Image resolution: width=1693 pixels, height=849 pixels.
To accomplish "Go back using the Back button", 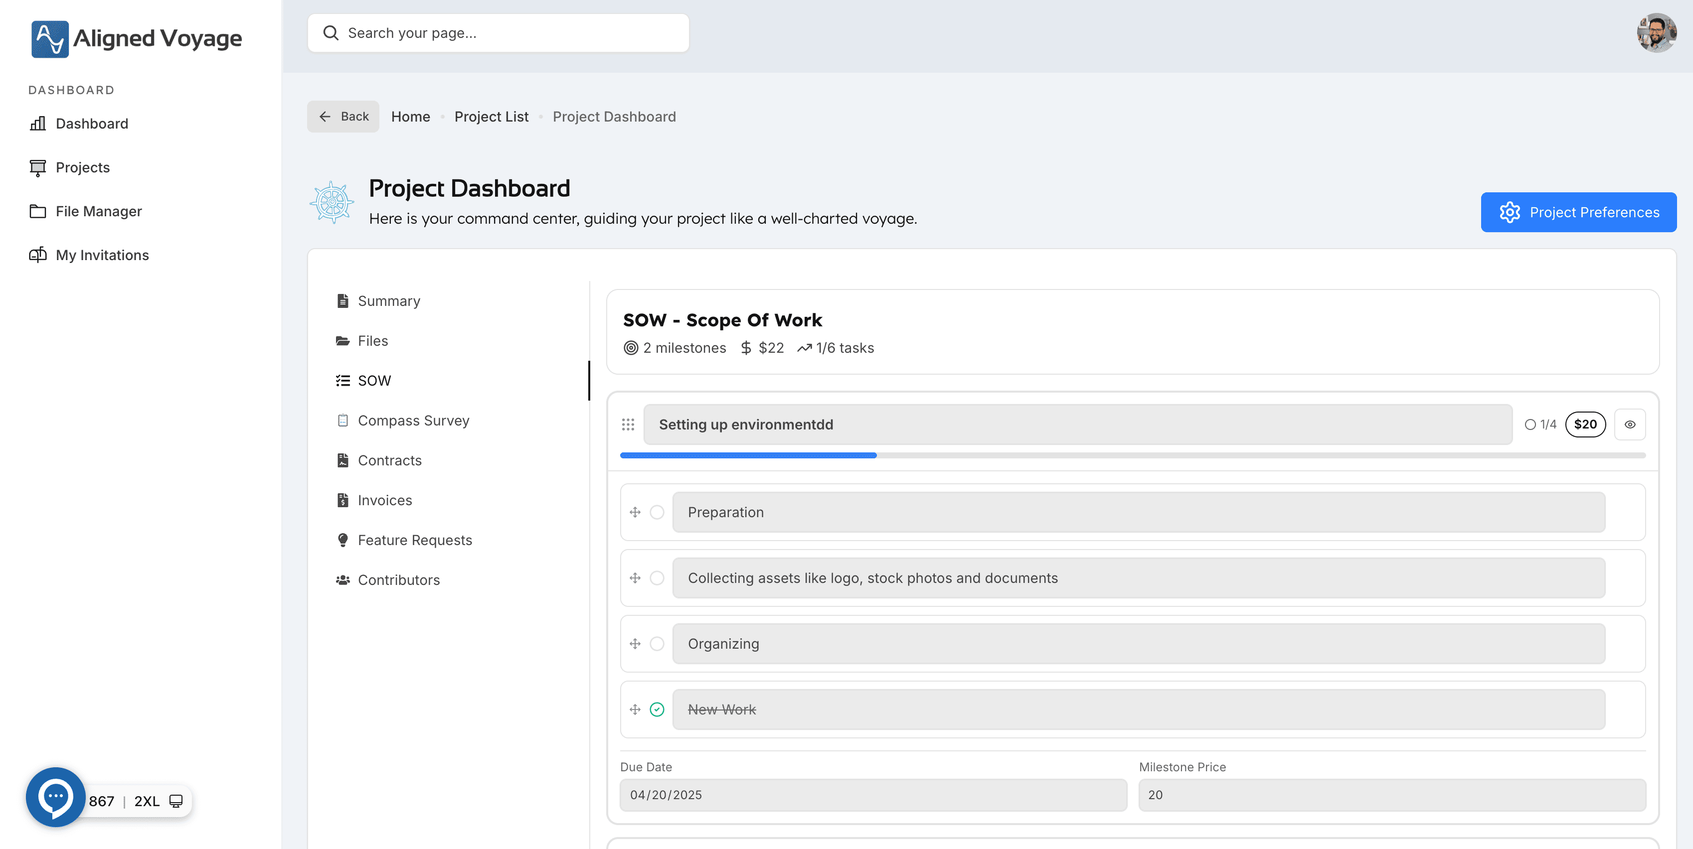I will (343, 117).
